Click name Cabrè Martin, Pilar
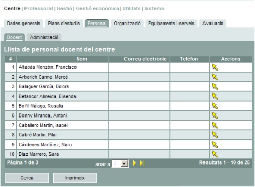 coord(38,135)
